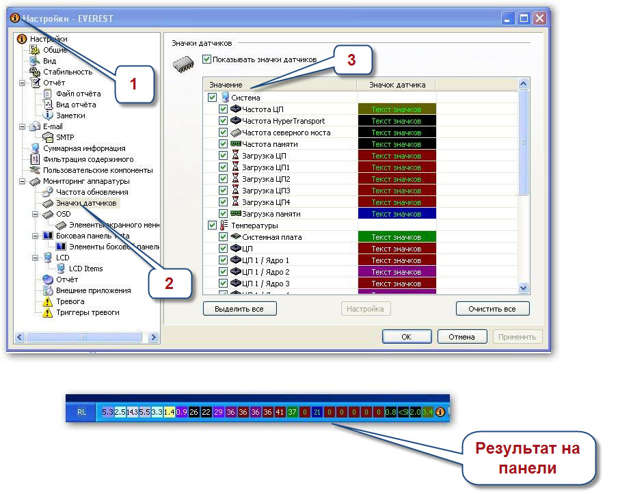The width and height of the screenshot is (644, 494).
Task: Confirm settings with the OK button
Action: (x=407, y=337)
